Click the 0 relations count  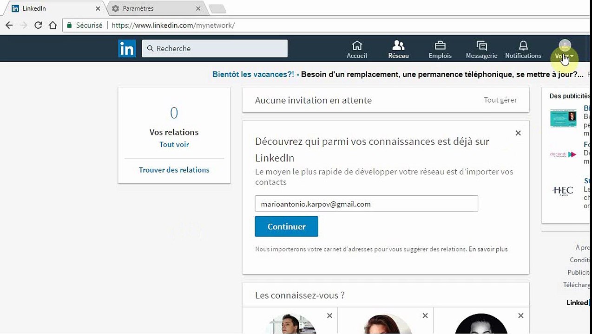click(x=174, y=113)
